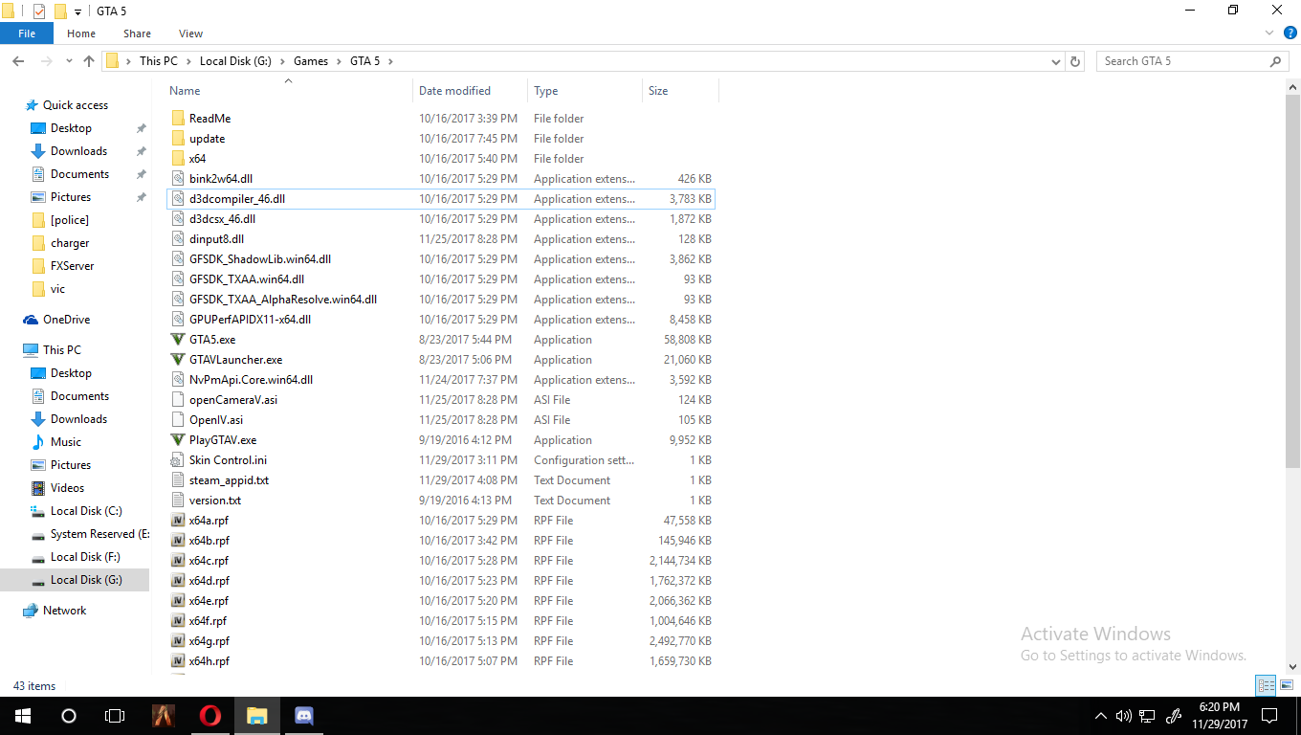Click the Cortana circle taskbar icon
This screenshot has height=735, width=1301.
click(68, 715)
